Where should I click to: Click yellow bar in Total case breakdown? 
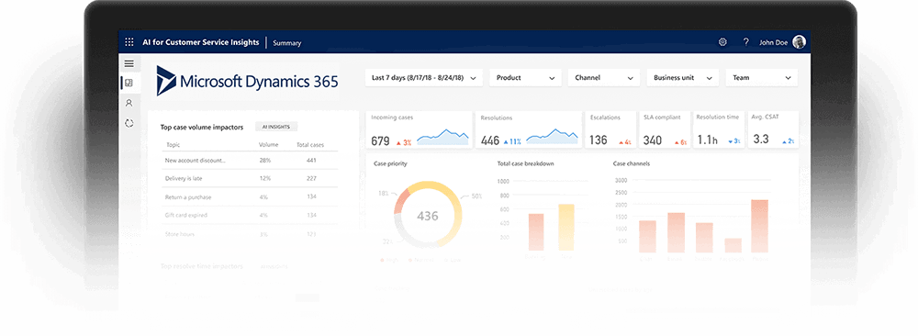point(566,227)
